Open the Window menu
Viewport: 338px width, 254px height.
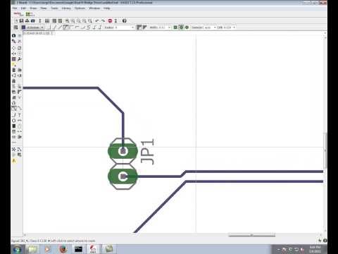(x=94, y=8)
